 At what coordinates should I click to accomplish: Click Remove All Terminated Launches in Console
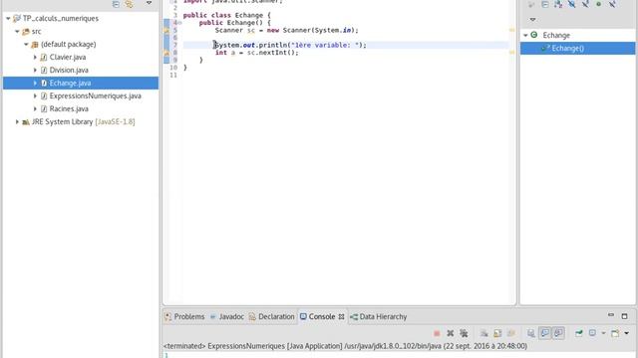[x=464, y=333]
